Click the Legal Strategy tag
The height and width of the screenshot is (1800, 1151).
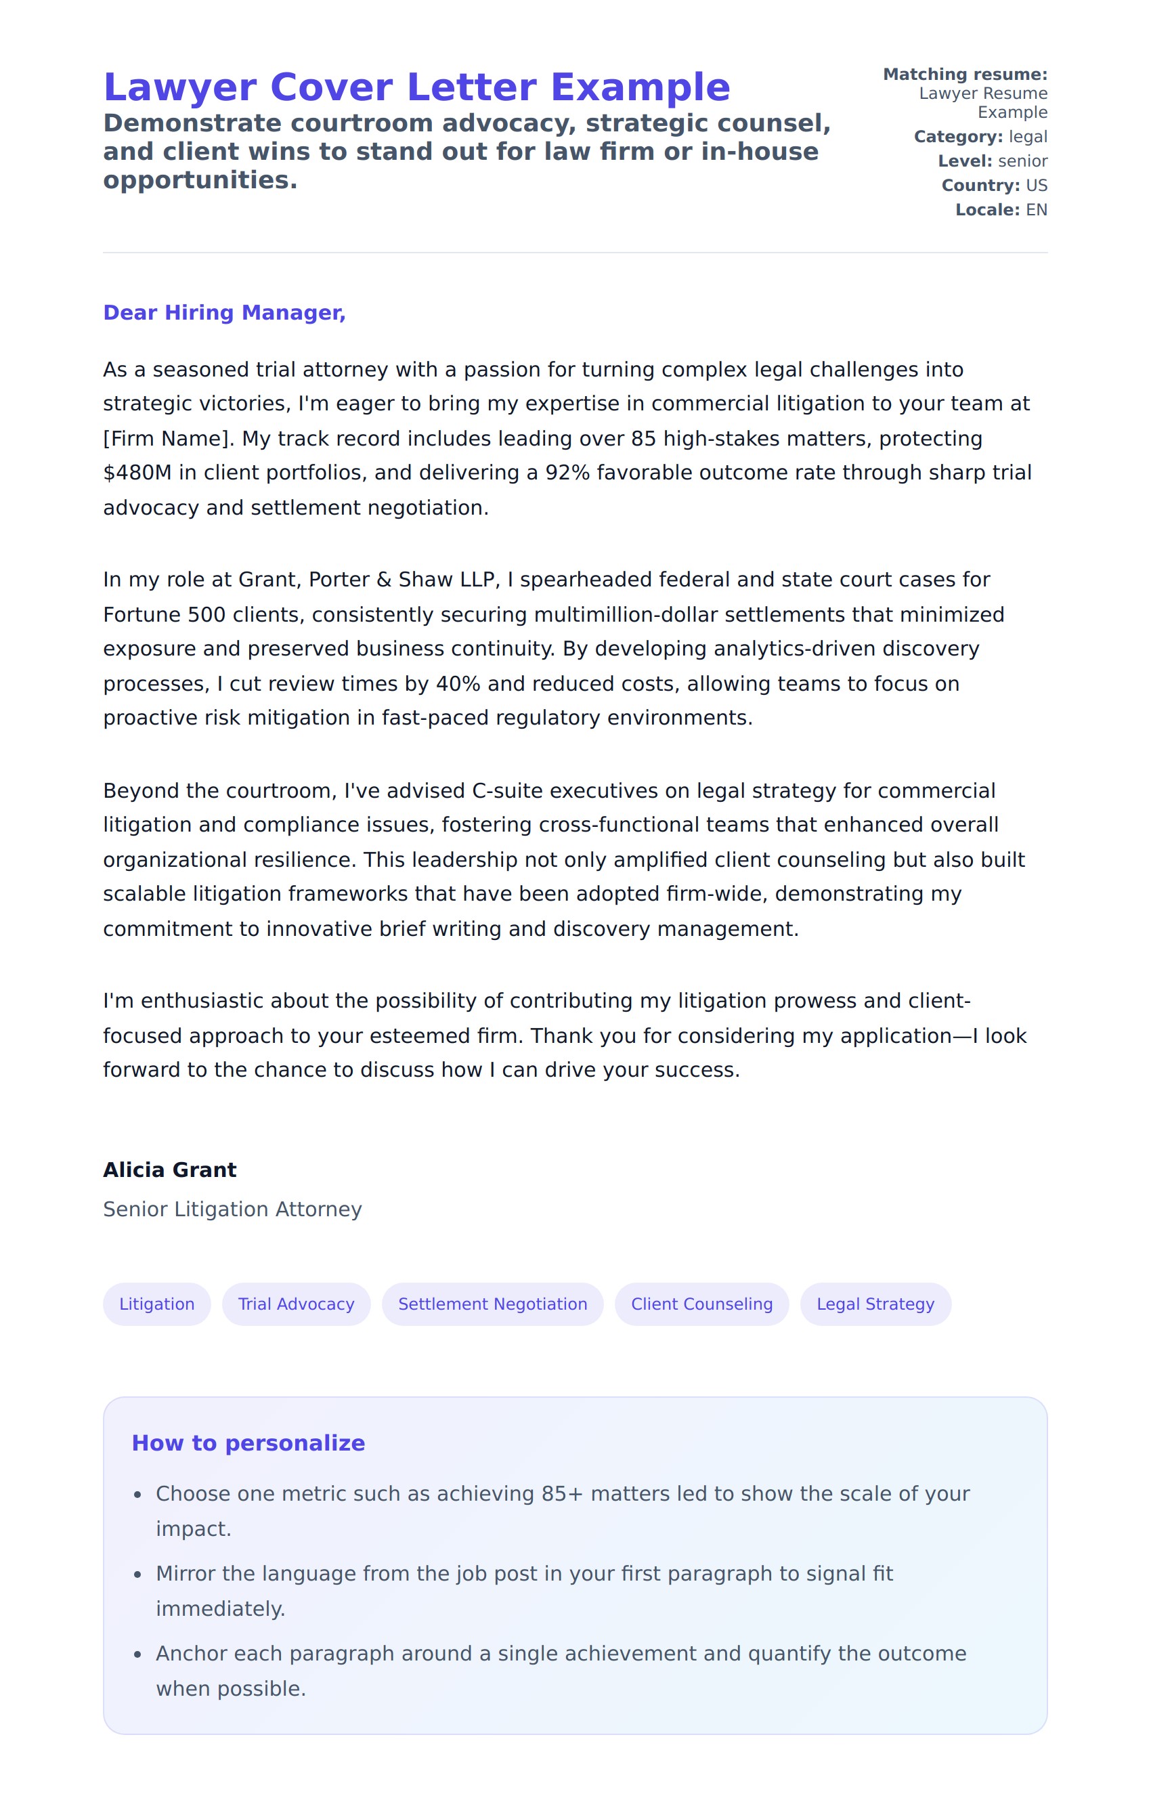tap(875, 1304)
